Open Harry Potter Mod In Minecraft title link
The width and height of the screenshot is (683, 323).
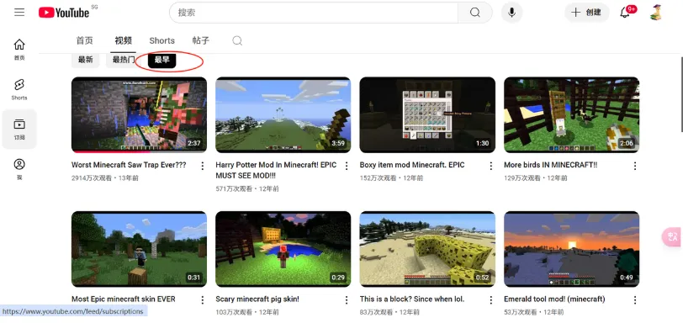(276, 170)
